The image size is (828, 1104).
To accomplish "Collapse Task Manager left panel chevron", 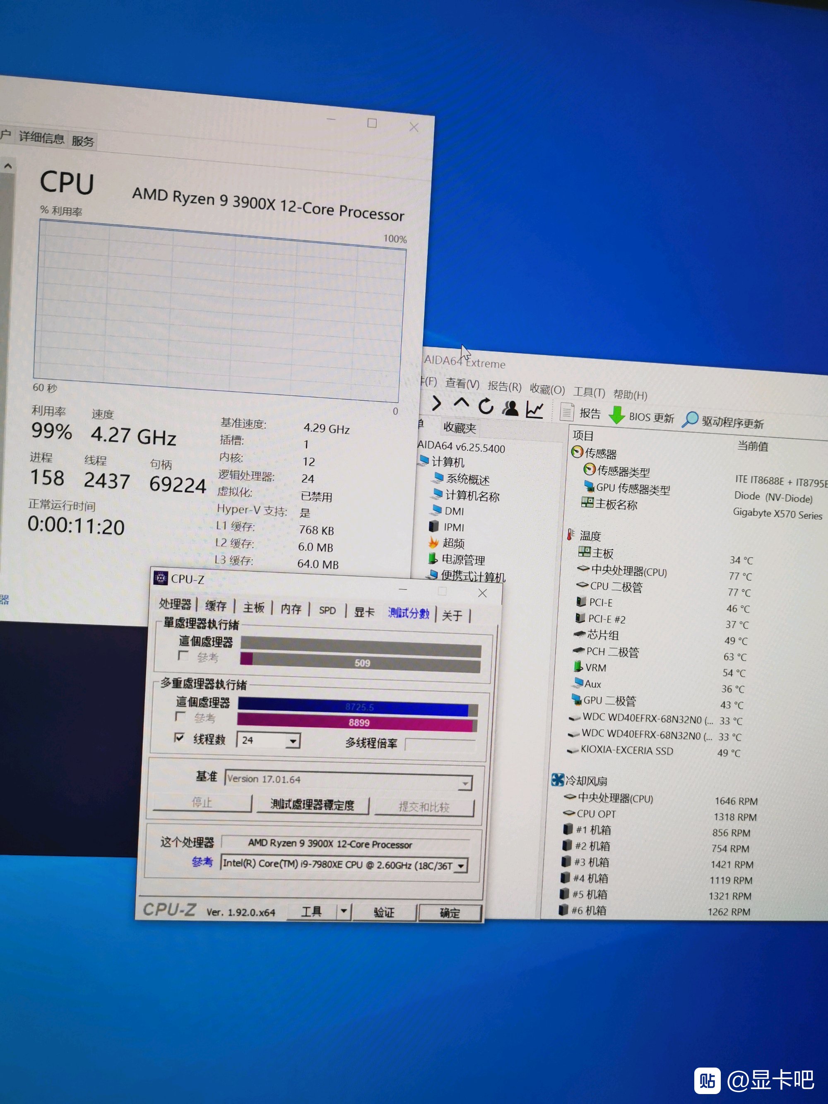I will pos(8,166).
